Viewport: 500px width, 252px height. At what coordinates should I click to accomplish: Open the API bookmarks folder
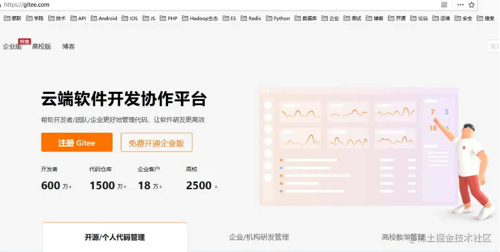pyautogui.click(x=78, y=18)
